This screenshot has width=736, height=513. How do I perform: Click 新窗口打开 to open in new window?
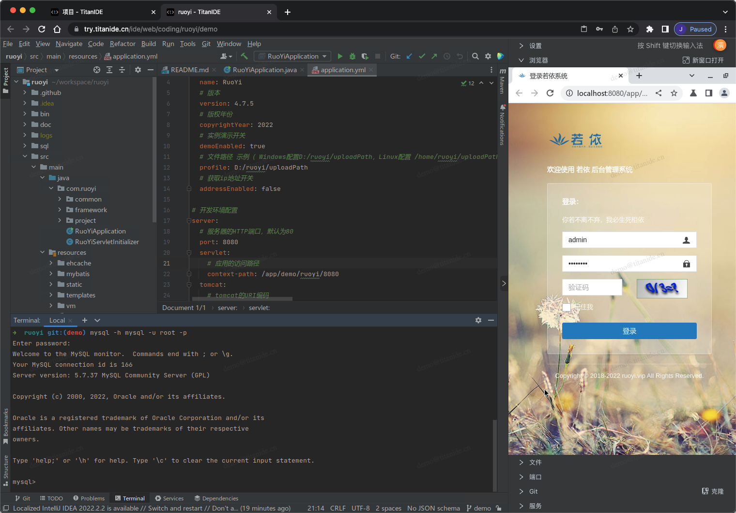click(703, 60)
